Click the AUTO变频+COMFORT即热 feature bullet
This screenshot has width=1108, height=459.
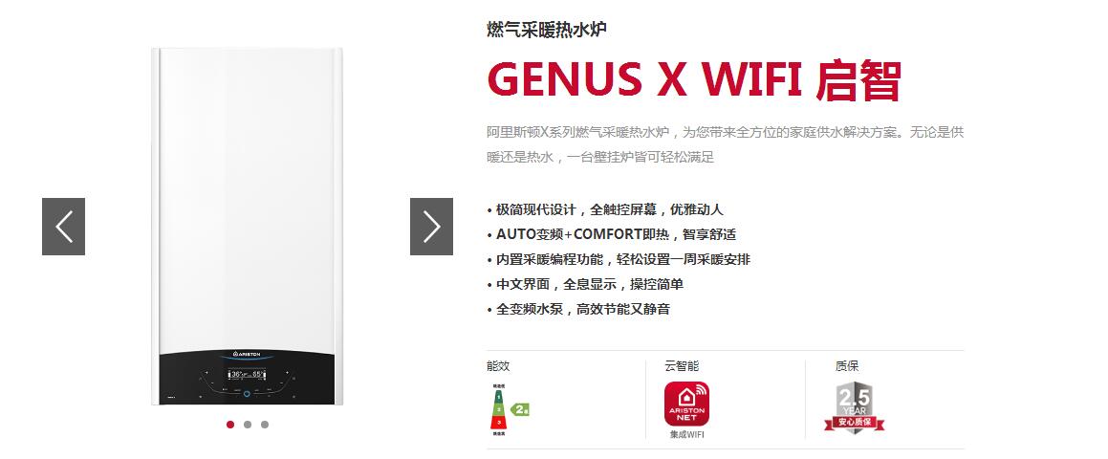(612, 235)
